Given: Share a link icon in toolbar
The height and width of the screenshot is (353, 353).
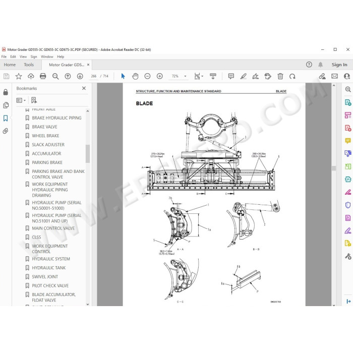Looking at the screenshot, I should [x=322, y=76].
